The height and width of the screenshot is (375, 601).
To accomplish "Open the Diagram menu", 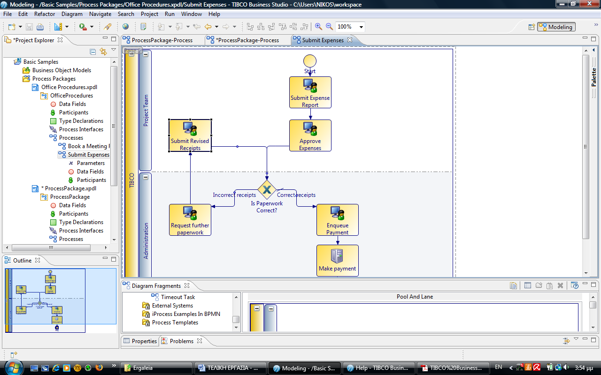I will [x=72, y=14].
